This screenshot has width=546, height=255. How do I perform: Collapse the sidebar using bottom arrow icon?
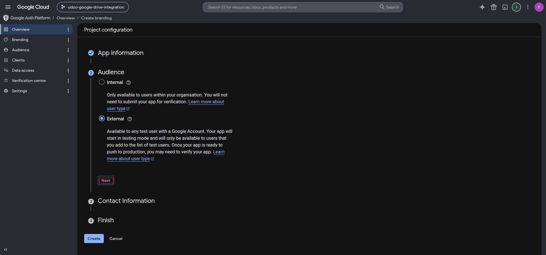5,250
